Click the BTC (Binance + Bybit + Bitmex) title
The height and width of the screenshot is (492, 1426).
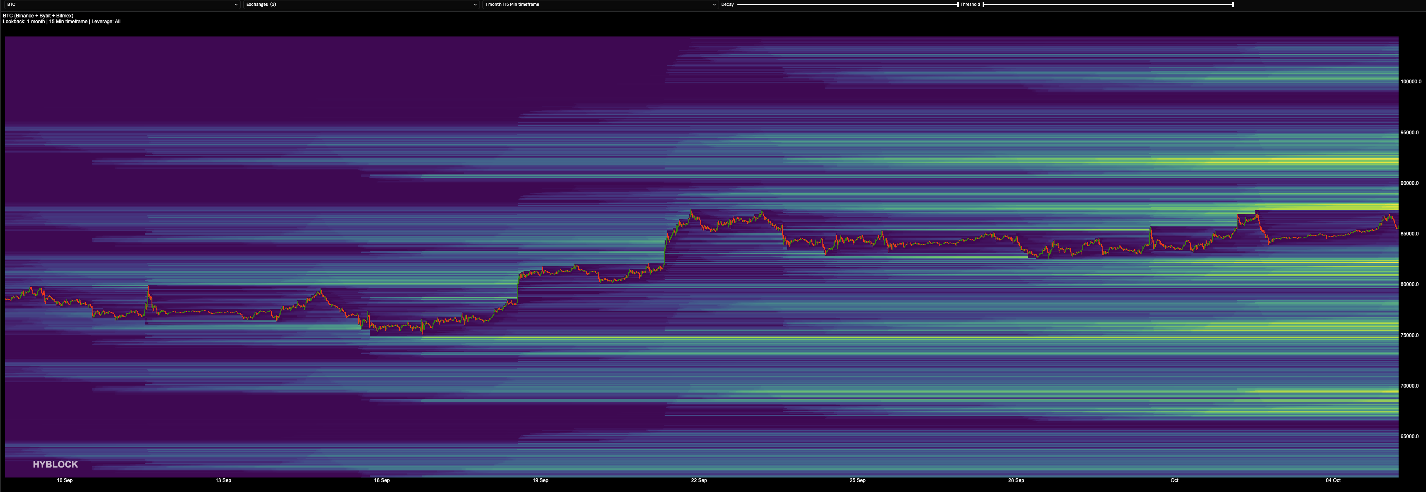[38, 16]
